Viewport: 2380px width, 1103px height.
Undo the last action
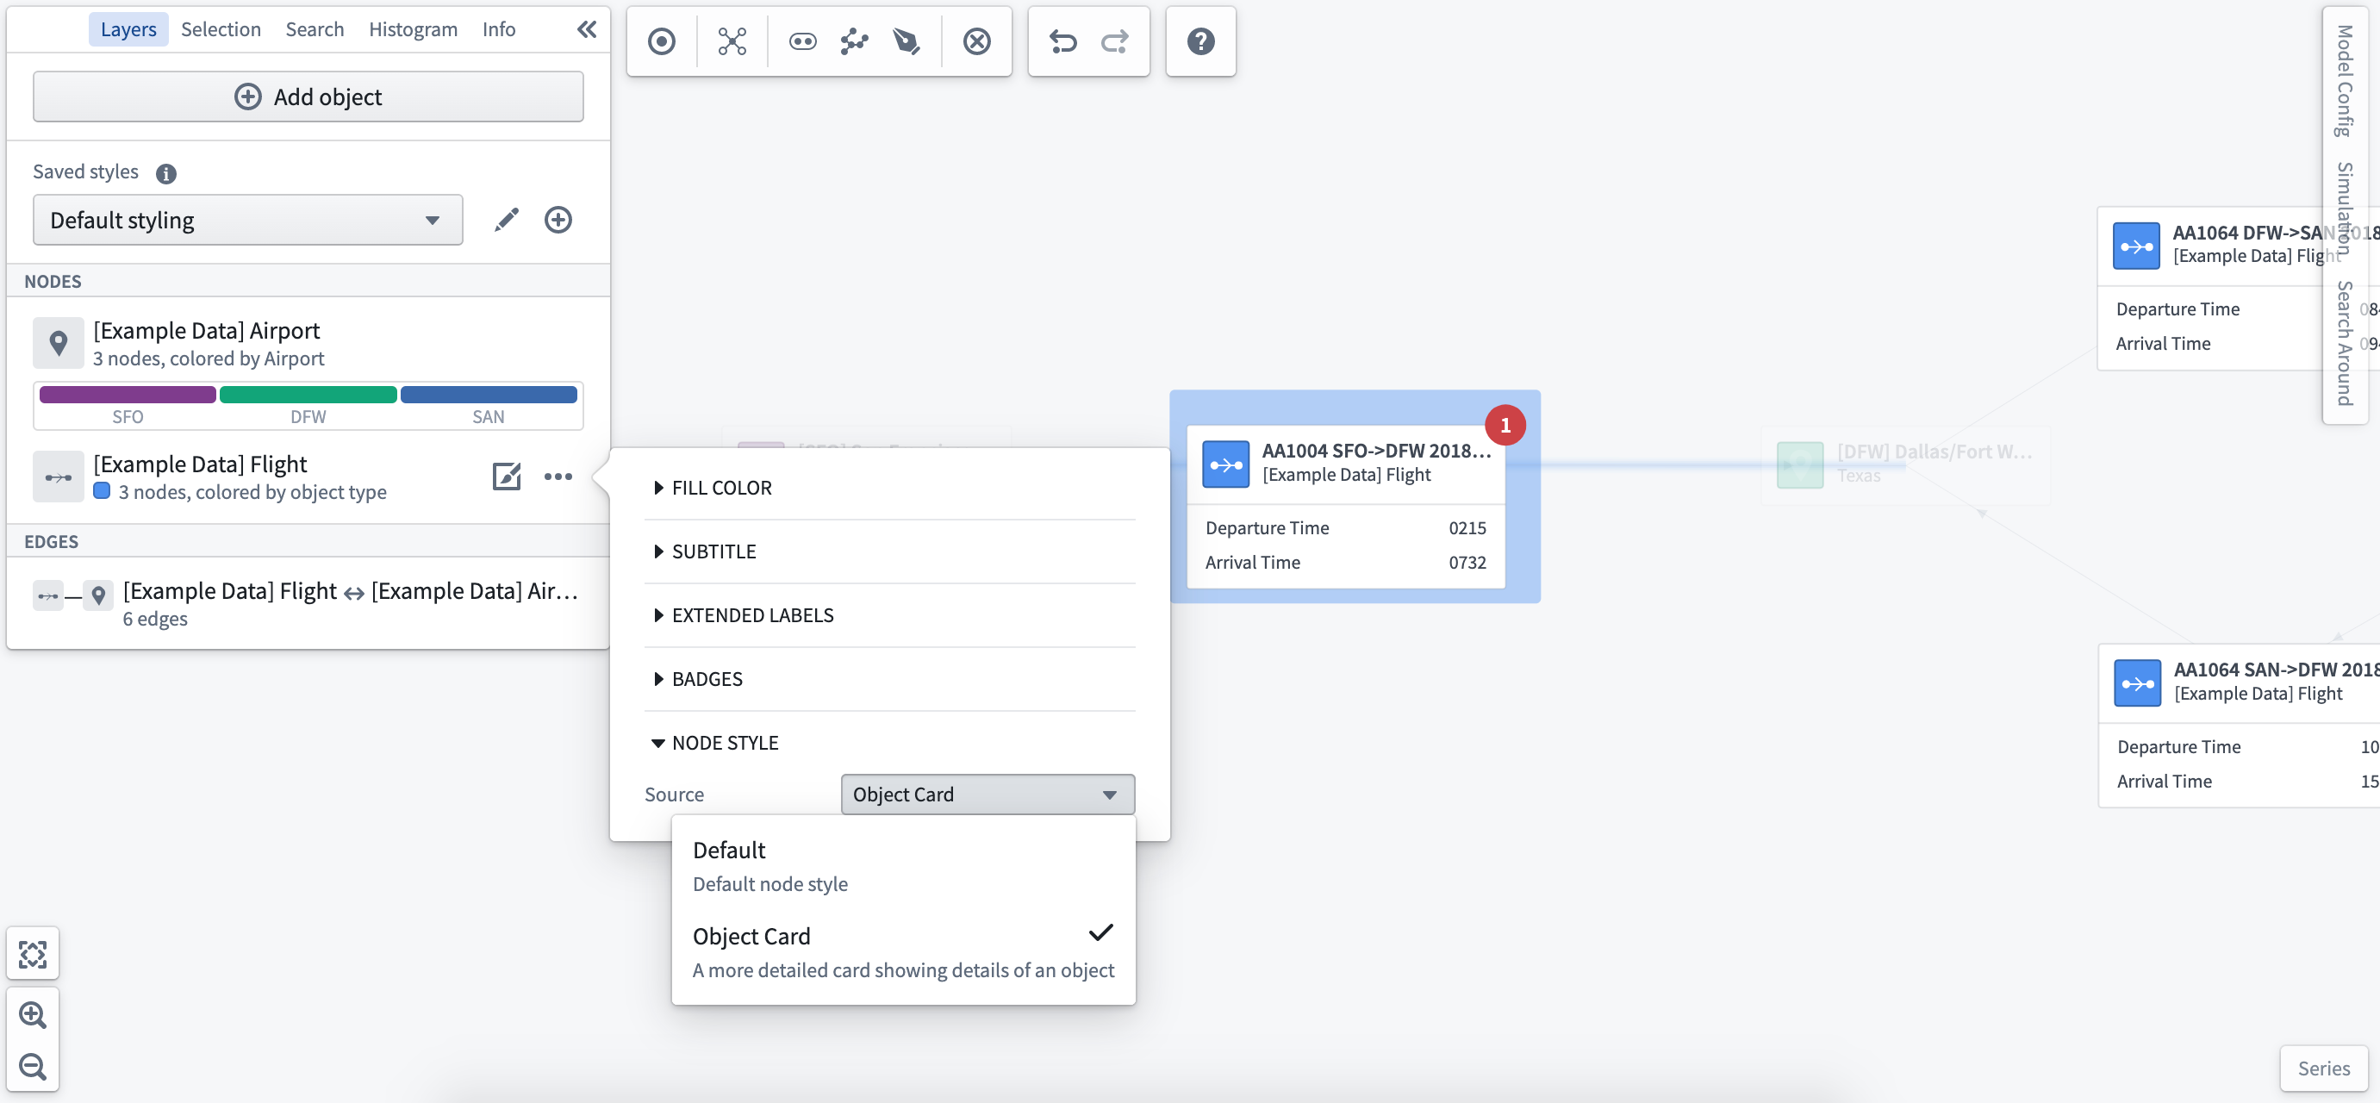click(x=1062, y=41)
